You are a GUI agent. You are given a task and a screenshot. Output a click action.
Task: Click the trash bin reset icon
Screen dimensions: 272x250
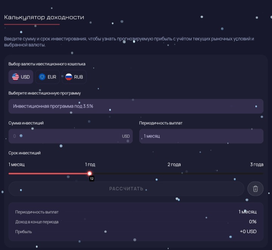coord(255,189)
